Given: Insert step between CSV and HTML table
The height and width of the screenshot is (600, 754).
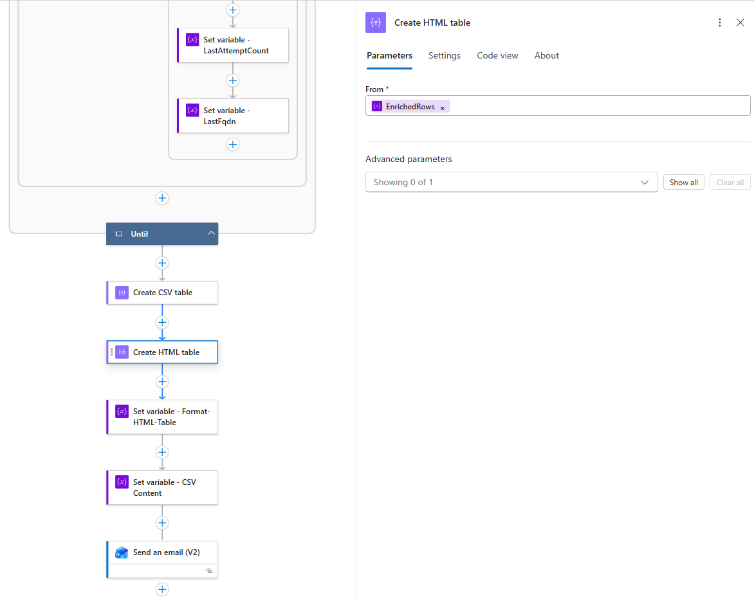Looking at the screenshot, I should pyautogui.click(x=162, y=322).
